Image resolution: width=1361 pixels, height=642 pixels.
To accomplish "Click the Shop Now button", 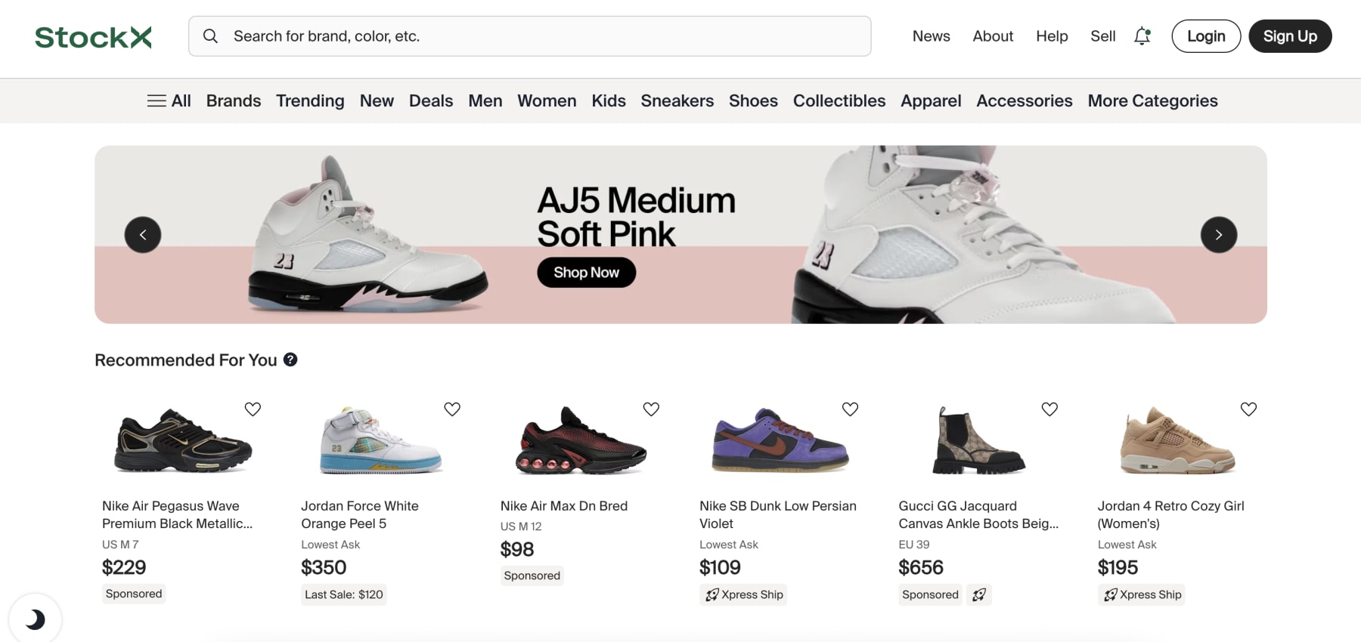I will click(x=586, y=273).
